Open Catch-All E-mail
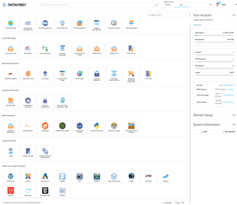The image size is (237, 205). click(x=28, y=76)
